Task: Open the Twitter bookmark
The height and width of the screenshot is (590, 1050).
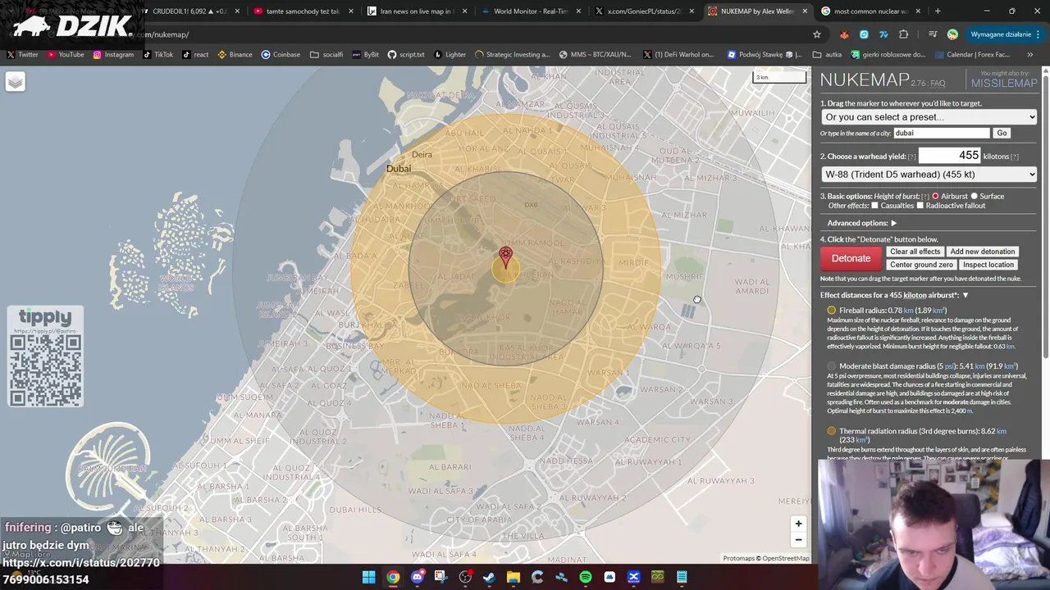Action: tap(22, 55)
